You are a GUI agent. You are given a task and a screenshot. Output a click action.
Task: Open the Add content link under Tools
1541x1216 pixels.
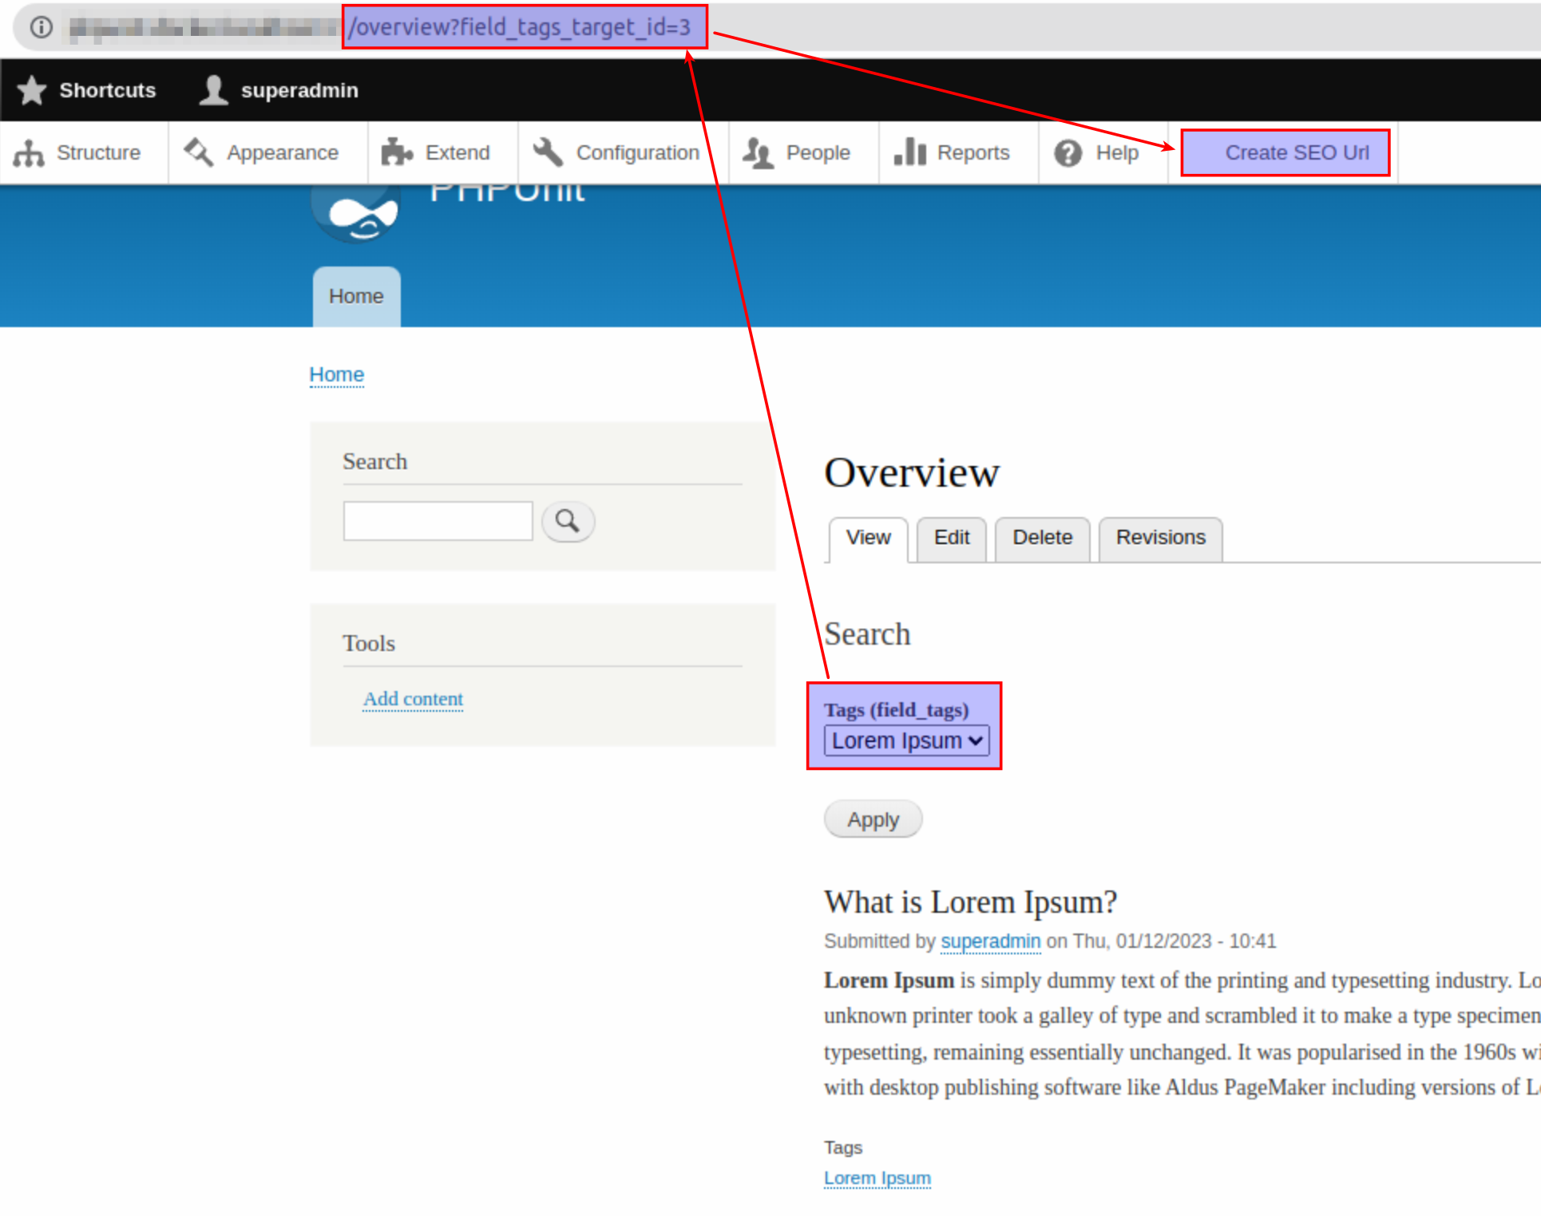tap(413, 698)
